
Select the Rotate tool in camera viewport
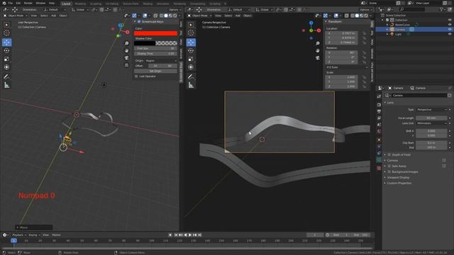click(191, 50)
